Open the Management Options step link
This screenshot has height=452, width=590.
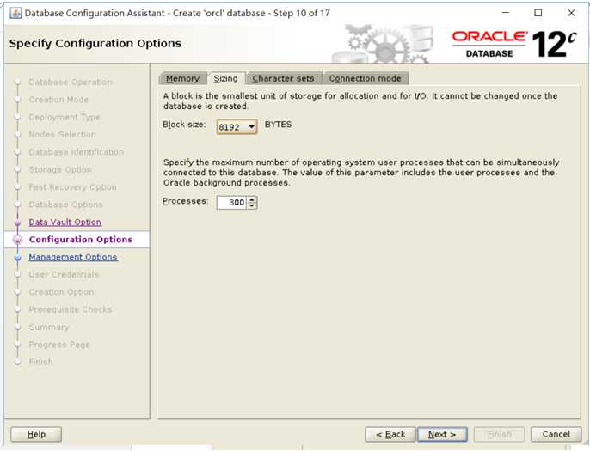click(73, 257)
